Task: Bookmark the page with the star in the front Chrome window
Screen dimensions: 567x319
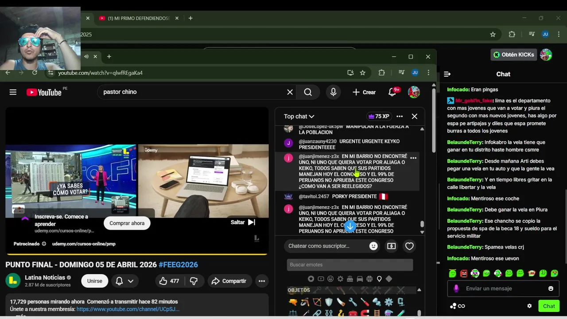Action: (x=363, y=73)
